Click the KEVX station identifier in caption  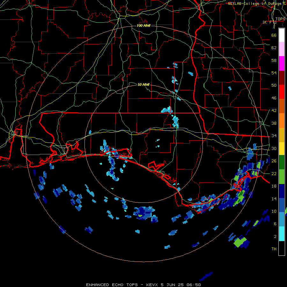click(153, 285)
